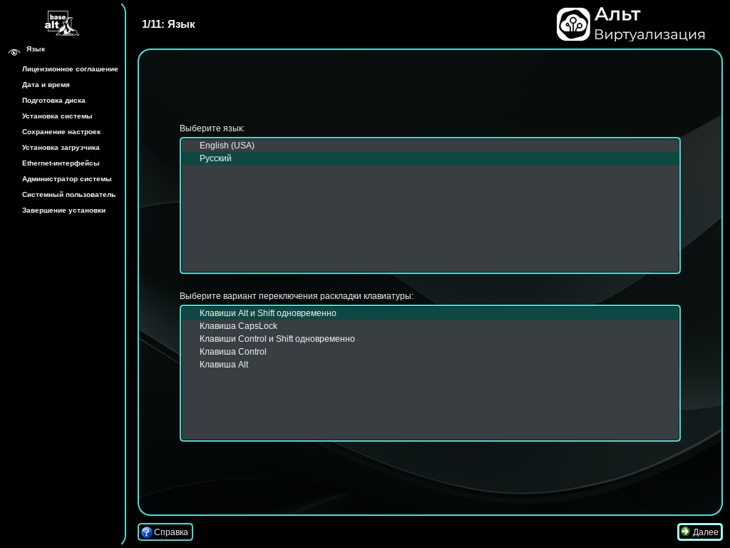This screenshot has width=730, height=548.
Task: Click the question mark help icon
Action: coord(147,532)
